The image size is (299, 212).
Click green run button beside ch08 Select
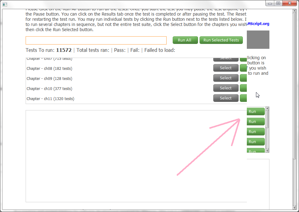(x=243, y=68)
